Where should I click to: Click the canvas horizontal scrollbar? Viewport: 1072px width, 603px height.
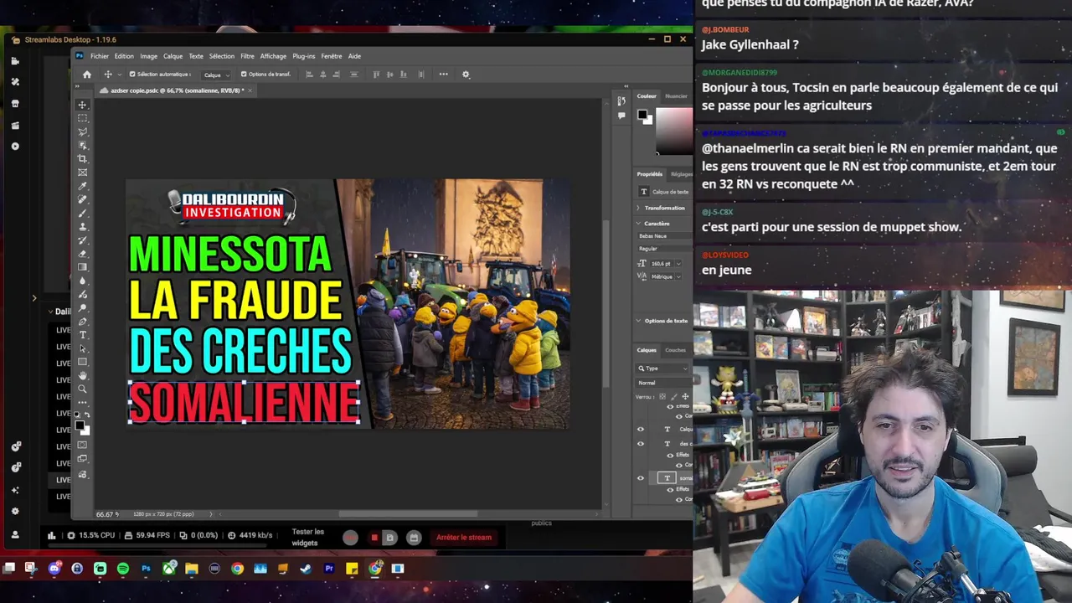coord(408,514)
